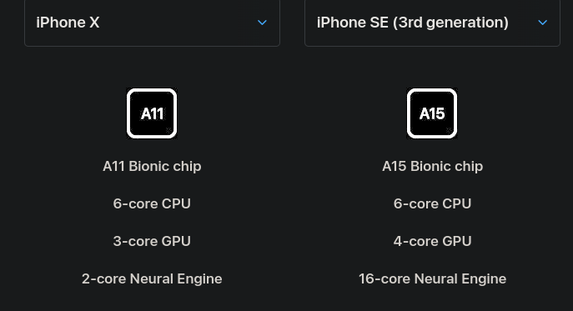The width and height of the screenshot is (573, 311).
Task: Click 6-core CPU under A11 Bionic
Action: click(x=152, y=203)
